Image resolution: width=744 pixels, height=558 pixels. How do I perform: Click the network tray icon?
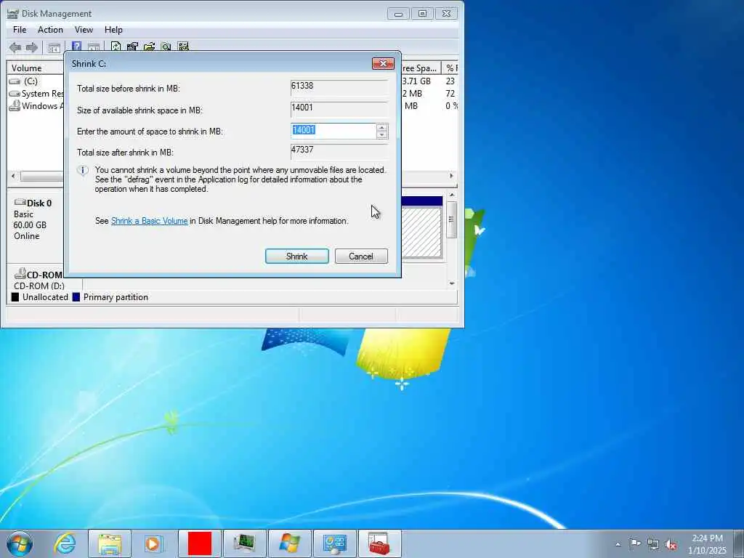click(653, 544)
